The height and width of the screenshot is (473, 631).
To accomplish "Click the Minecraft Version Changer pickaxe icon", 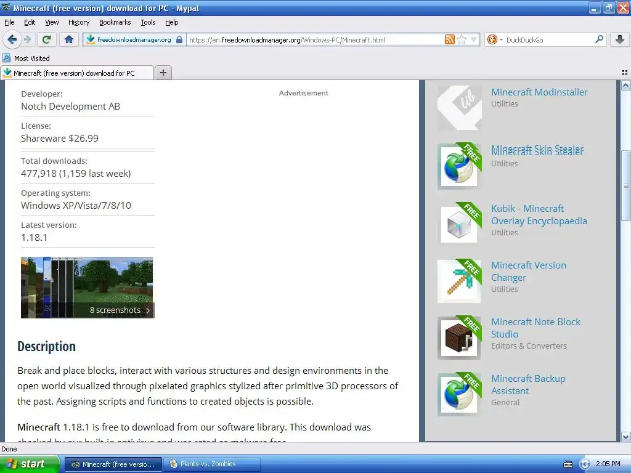I will (460, 281).
